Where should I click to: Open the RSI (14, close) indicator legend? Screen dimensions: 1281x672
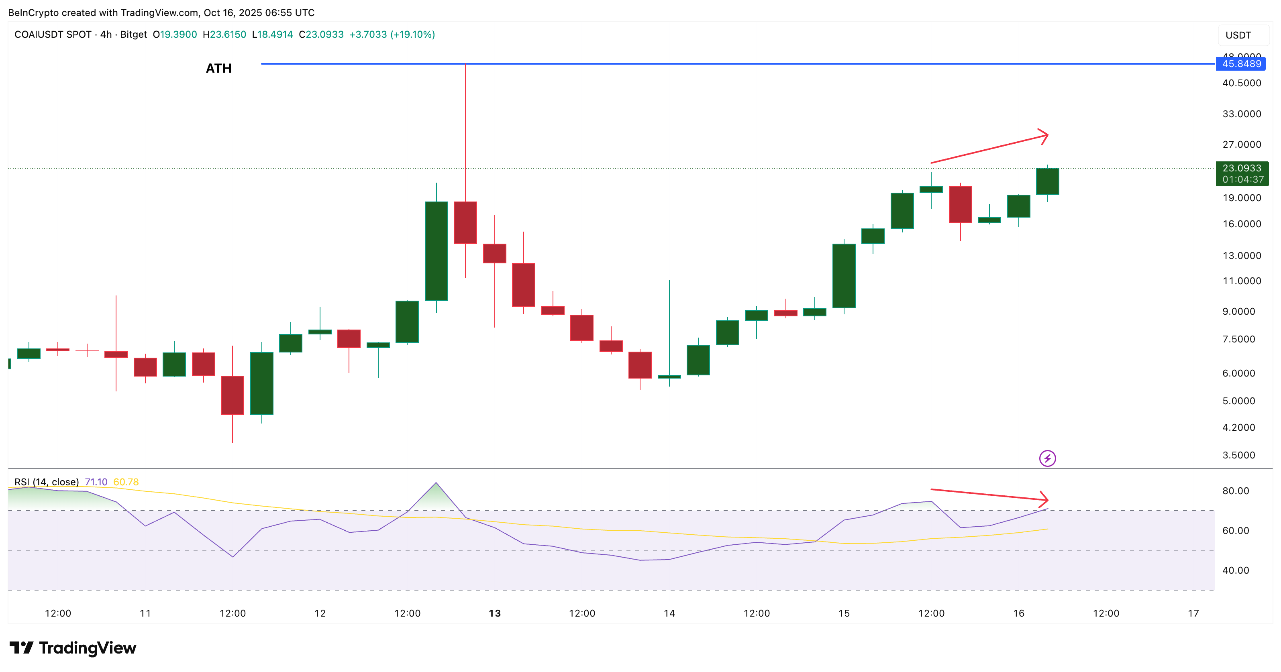(x=46, y=482)
